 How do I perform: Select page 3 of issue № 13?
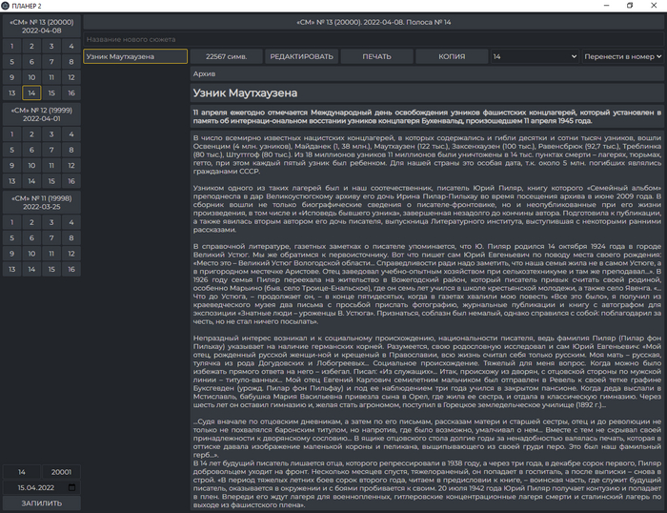coord(51,46)
